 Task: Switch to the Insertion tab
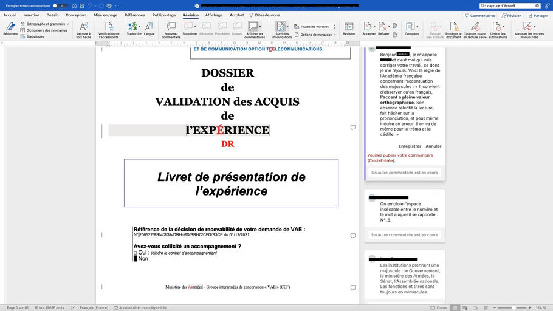[32, 15]
